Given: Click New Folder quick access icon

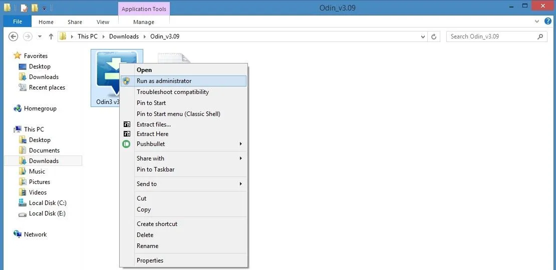Looking at the screenshot, I should pyautogui.click(x=34, y=7).
